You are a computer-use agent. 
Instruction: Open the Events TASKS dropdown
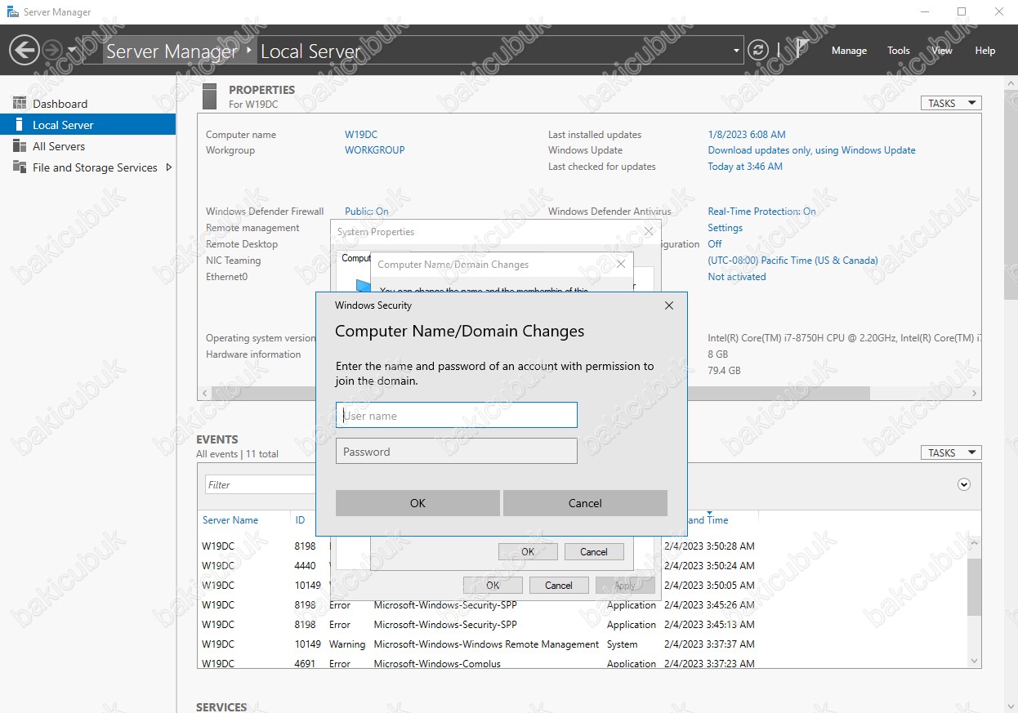point(950,452)
